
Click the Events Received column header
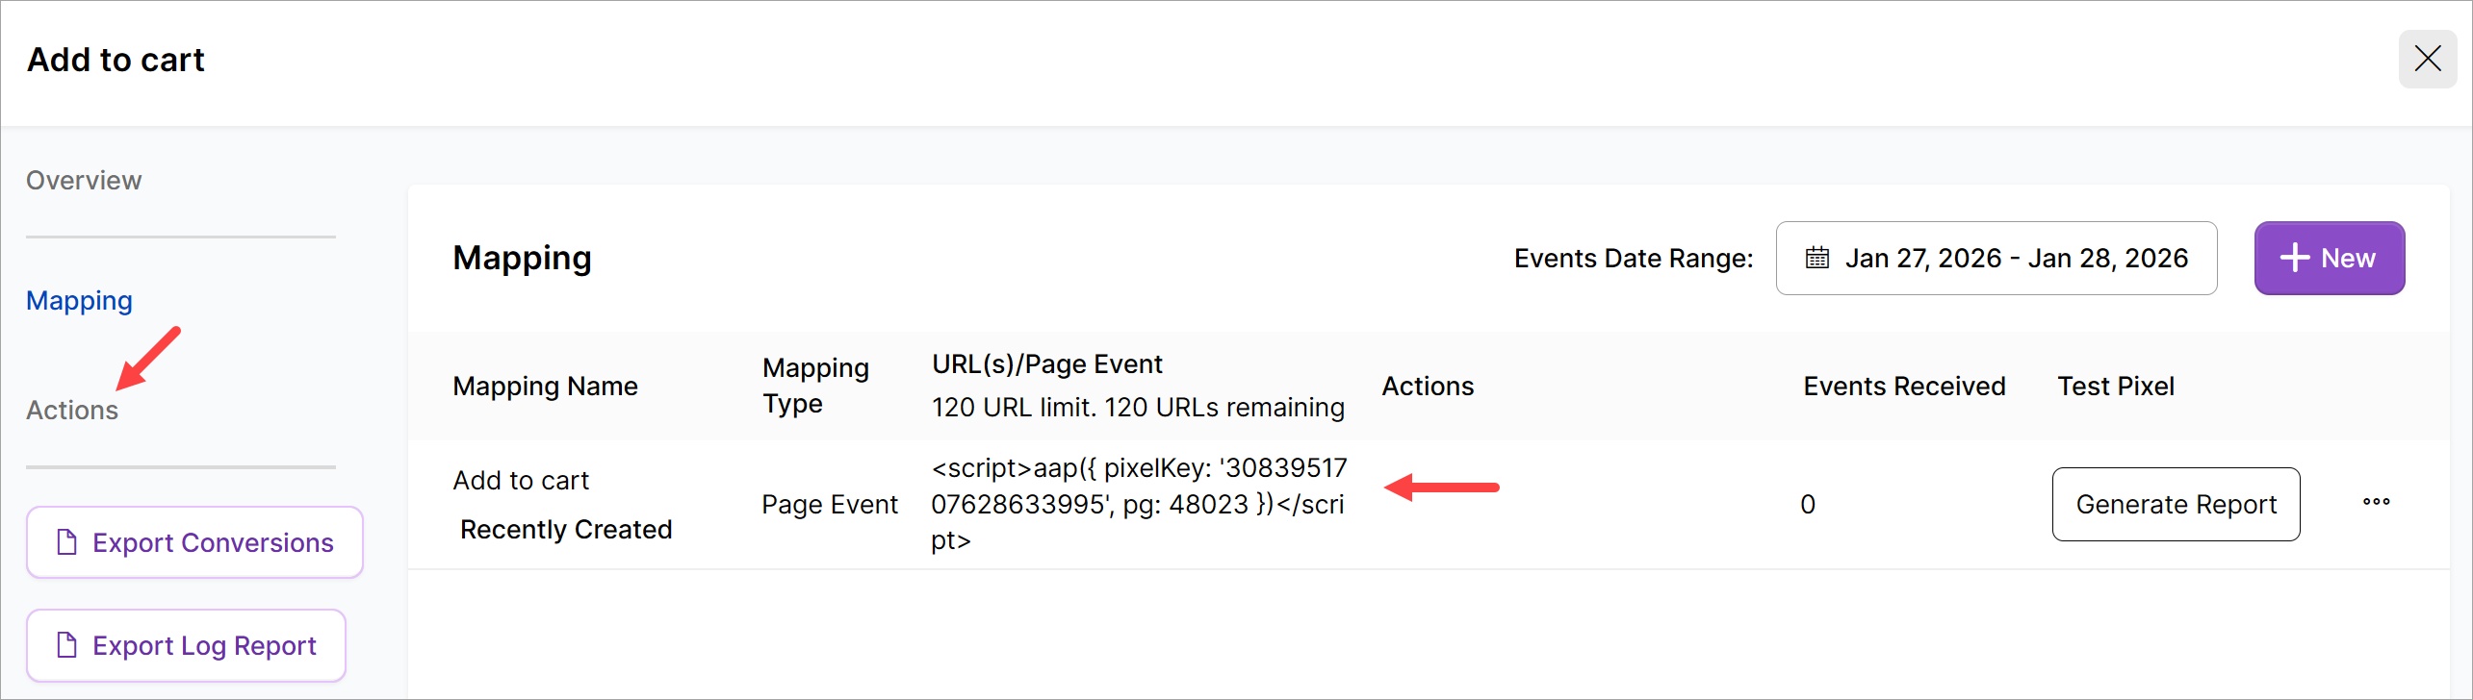1904,387
